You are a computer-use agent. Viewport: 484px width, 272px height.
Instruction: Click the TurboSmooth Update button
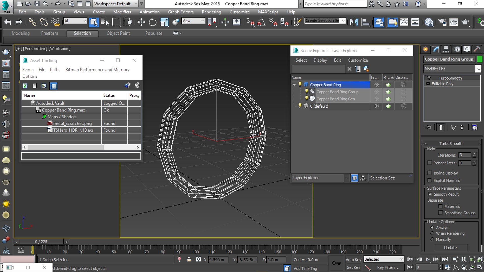pyautogui.click(x=450, y=248)
